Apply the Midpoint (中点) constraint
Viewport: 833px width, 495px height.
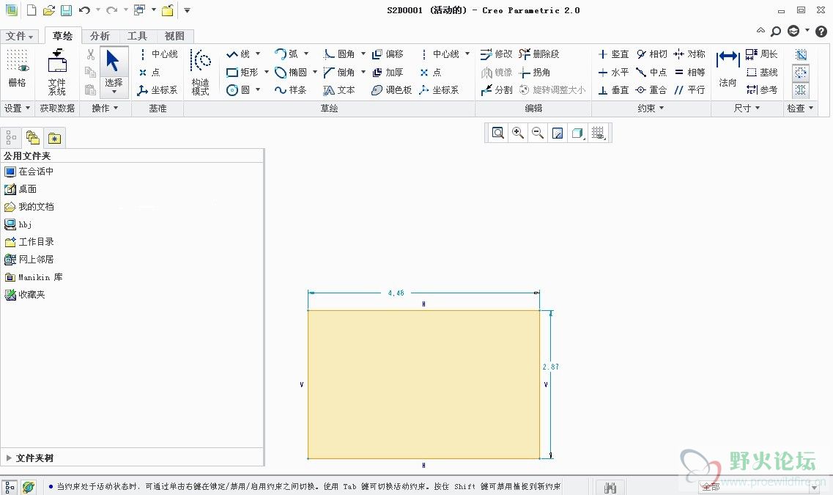[x=651, y=72]
